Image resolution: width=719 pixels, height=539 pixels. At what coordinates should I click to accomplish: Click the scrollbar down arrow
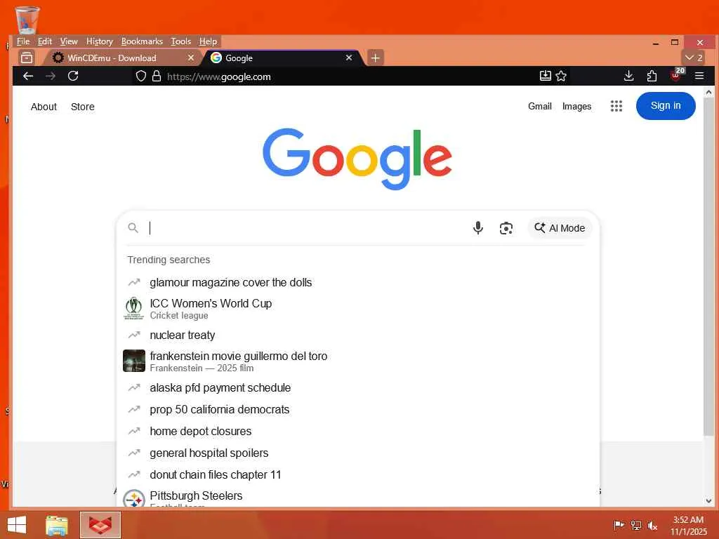coord(708,500)
